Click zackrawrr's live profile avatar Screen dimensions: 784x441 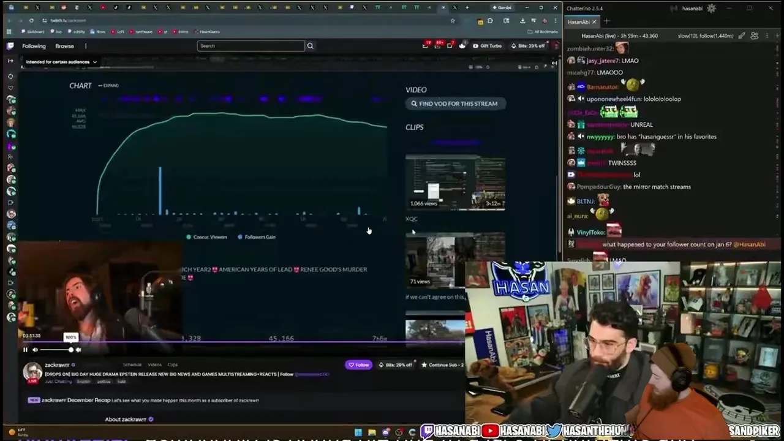tap(32, 372)
